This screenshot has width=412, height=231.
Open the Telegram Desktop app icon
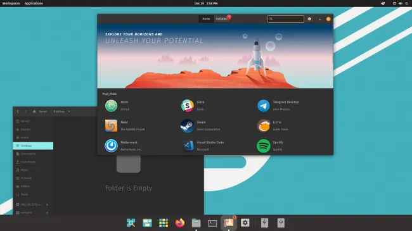click(263, 106)
